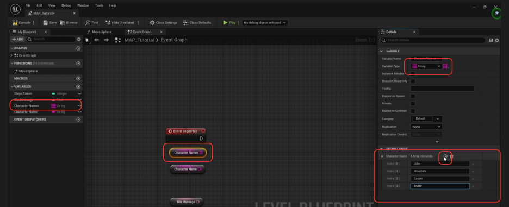Image resolution: width=509 pixels, height=207 pixels.
Task: Open the Variable Type String dropdown
Action: click(426, 66)
